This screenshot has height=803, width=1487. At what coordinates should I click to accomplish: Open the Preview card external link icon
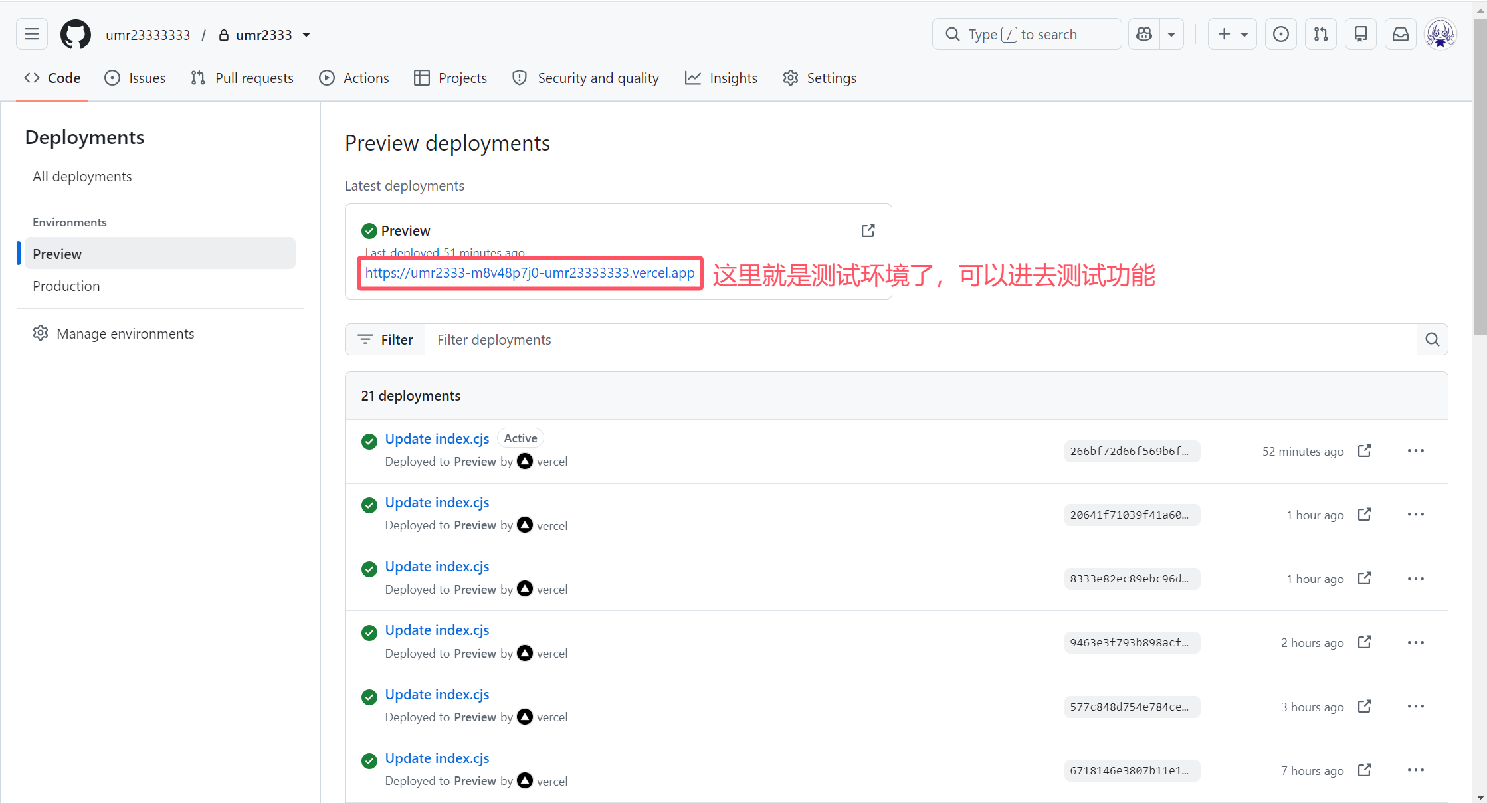(868, 230)
